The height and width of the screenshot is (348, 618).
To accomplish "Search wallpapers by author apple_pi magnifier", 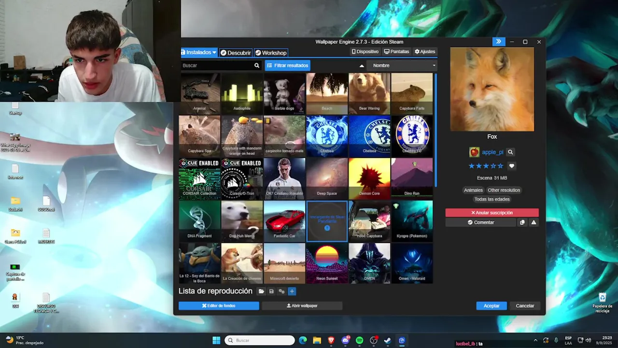I will click(x=510, y=152).
